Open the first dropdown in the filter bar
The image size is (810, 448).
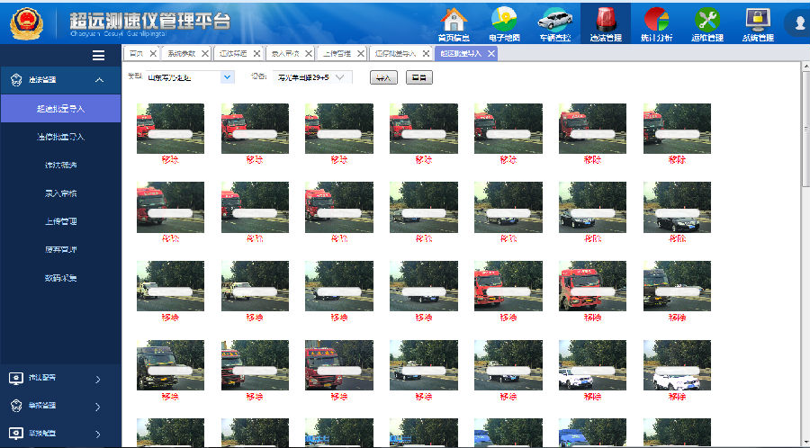tap(227, 77)
